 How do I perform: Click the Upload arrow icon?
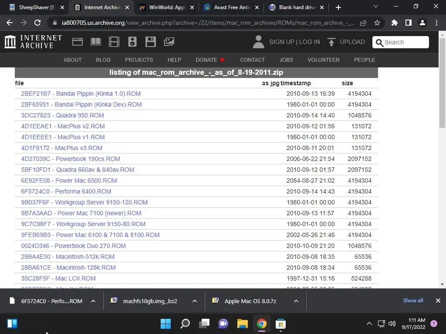click(x=331, y=42)
